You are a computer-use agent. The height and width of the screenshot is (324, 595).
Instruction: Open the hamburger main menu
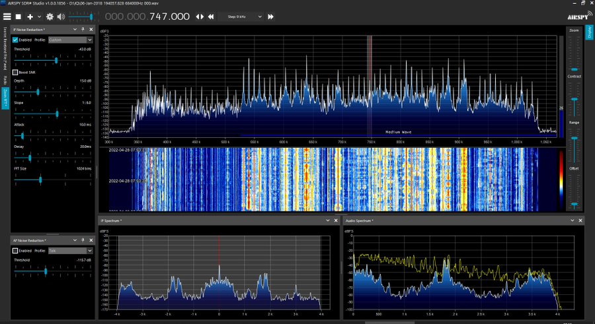[7, 16]
